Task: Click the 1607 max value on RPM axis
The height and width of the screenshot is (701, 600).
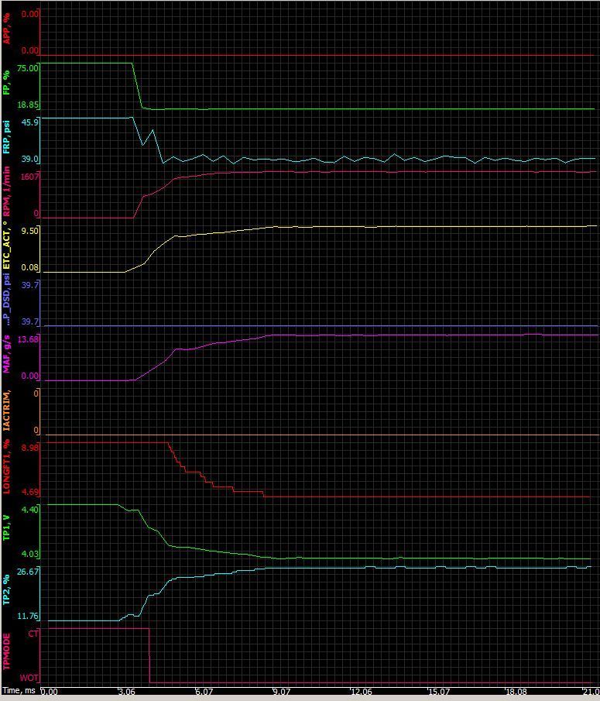Action: coord(29,177)
